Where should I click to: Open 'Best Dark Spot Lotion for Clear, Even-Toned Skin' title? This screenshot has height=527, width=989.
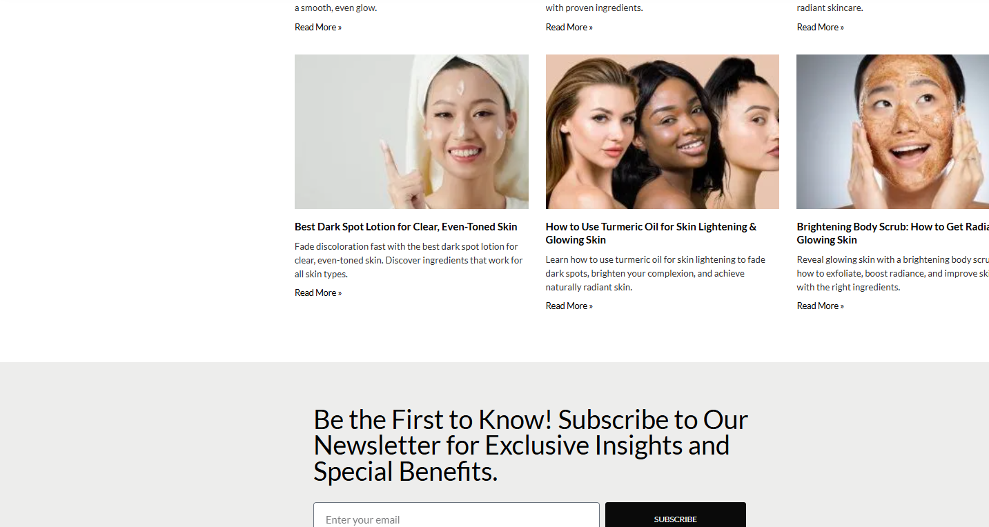406,226
